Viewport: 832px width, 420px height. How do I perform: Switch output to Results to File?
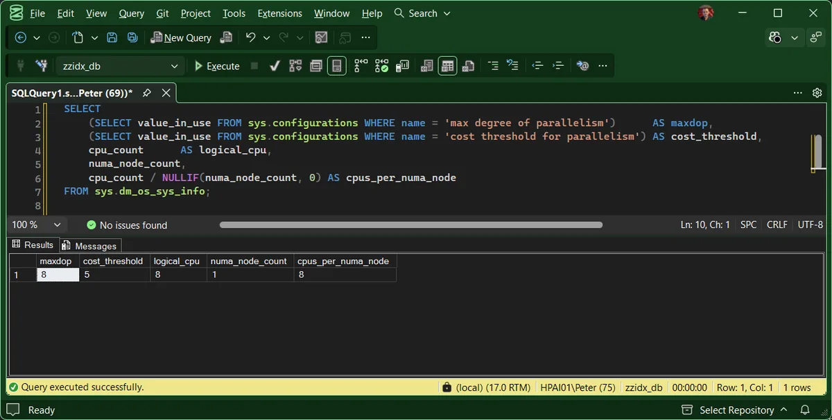coord(468,66)
